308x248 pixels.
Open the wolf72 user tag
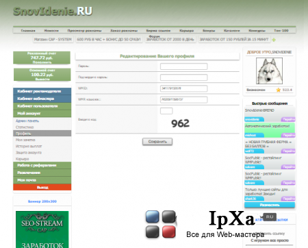click(x=254, y=151)
